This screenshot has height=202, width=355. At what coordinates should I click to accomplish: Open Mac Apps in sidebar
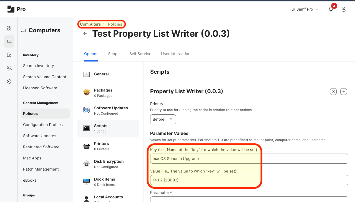click(x=32, y=158)
